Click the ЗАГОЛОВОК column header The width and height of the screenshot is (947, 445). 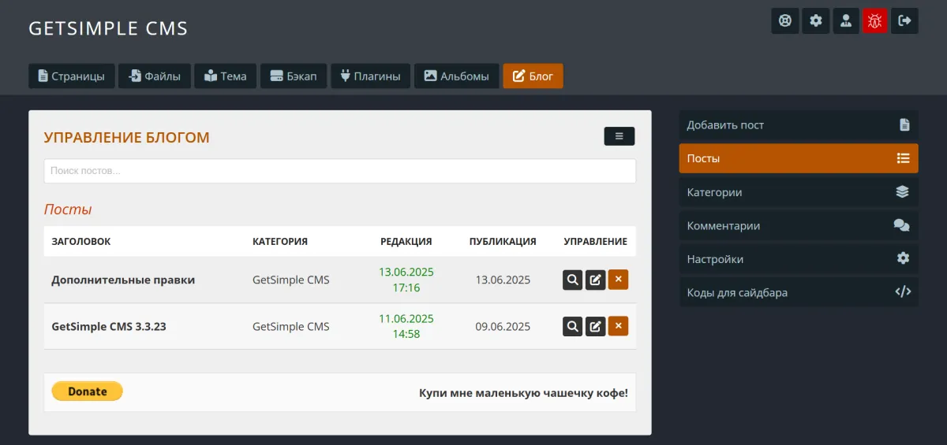81,242
